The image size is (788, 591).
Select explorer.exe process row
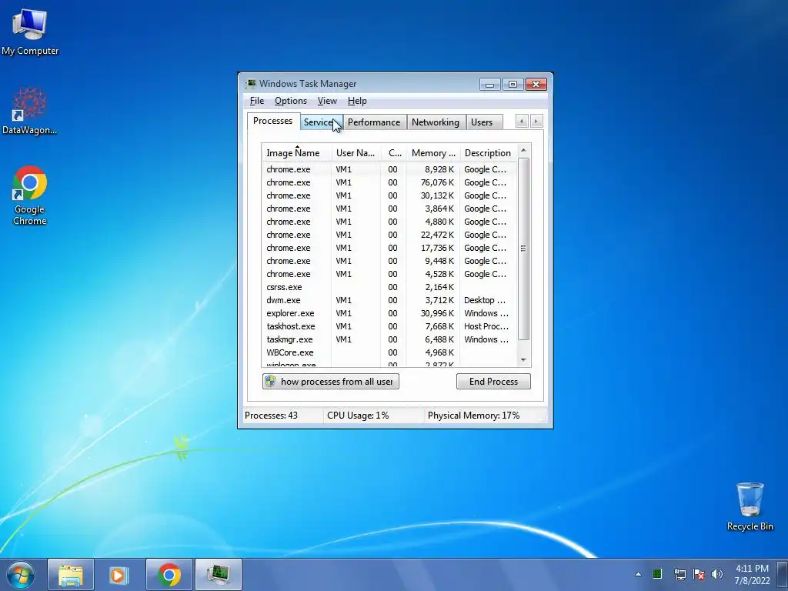coord(389,313)
